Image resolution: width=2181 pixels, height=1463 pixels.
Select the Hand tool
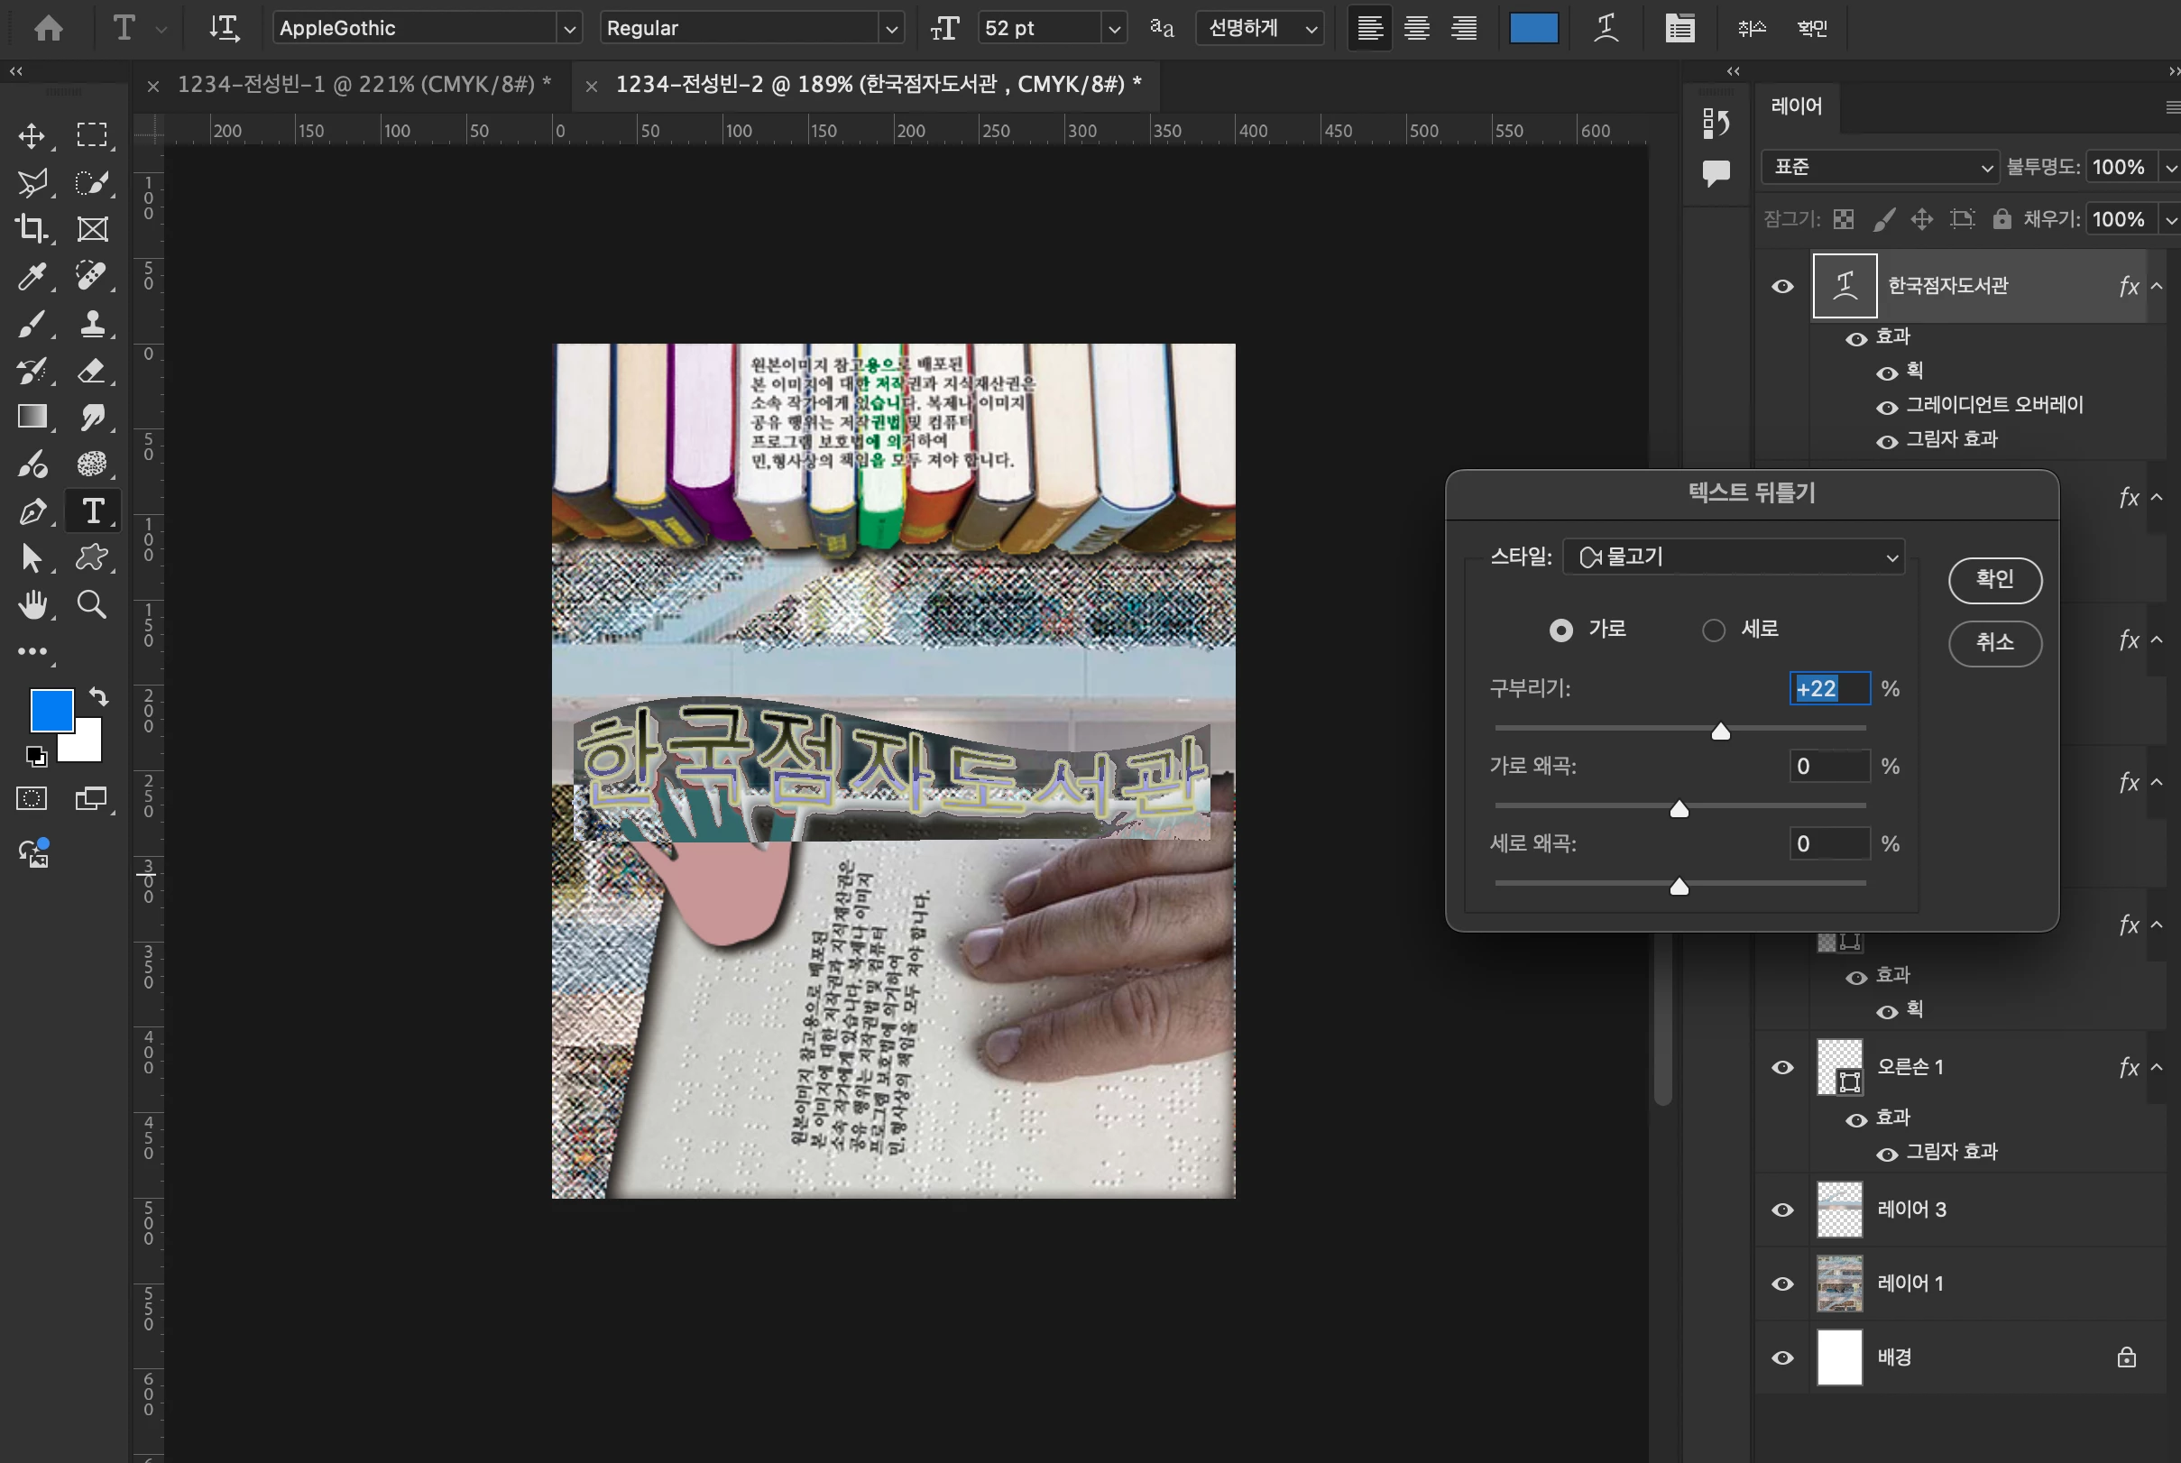(32, 604)
